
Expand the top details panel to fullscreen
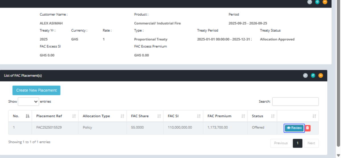click(x=310, y=2)
